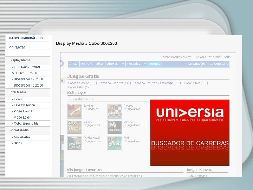The width and height of the screenshot is (253, 190).
Task: Open the Ajedrez game title link
Action: pos(128,106)
